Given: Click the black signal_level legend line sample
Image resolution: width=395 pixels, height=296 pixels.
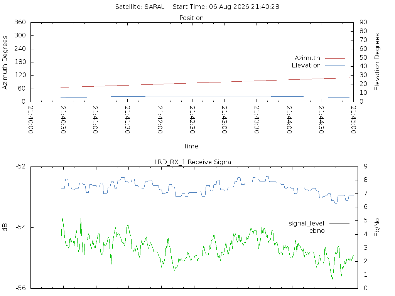Looking at the screenshot, I should pos(339,224).
